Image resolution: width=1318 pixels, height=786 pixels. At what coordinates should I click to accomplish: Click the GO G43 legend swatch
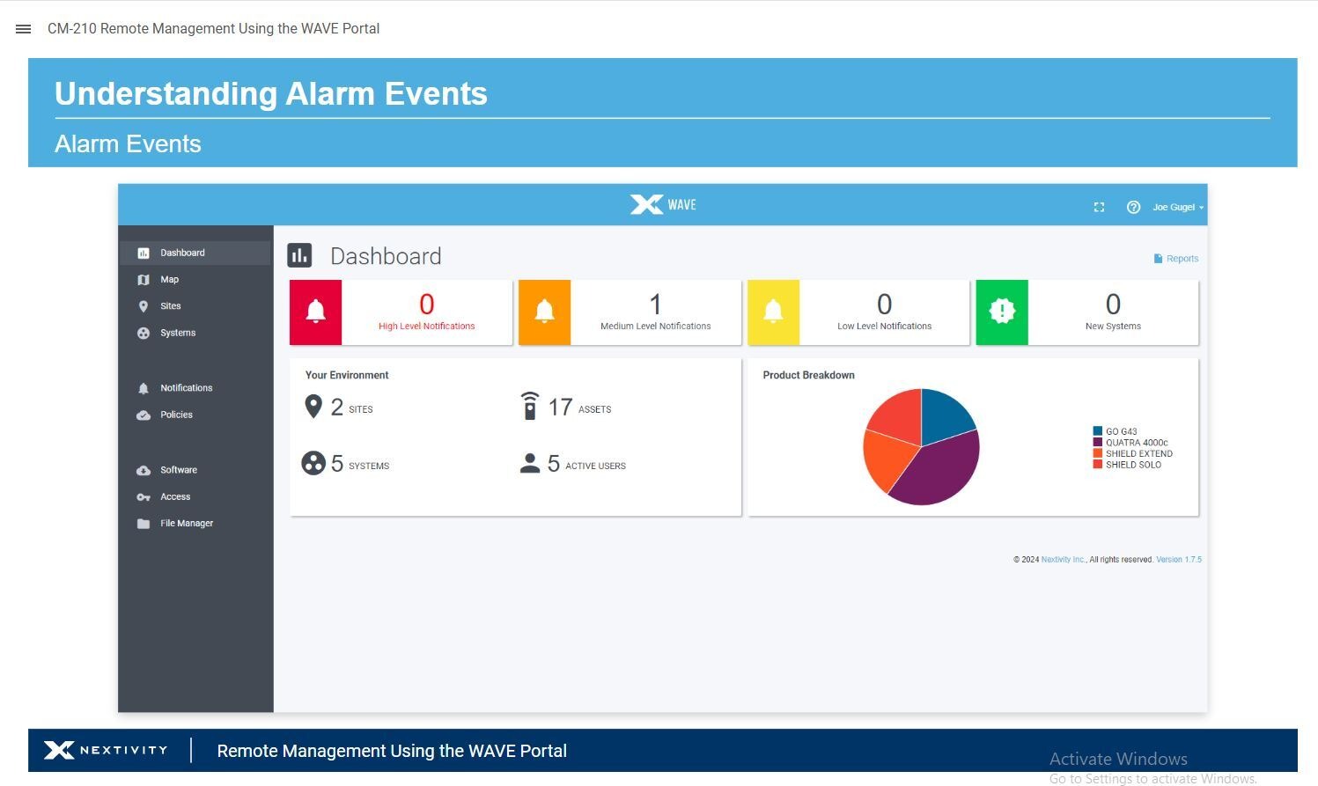(x=1098, y=431)
